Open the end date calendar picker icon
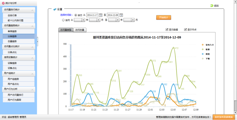237x120 pixels. [121, 15]
